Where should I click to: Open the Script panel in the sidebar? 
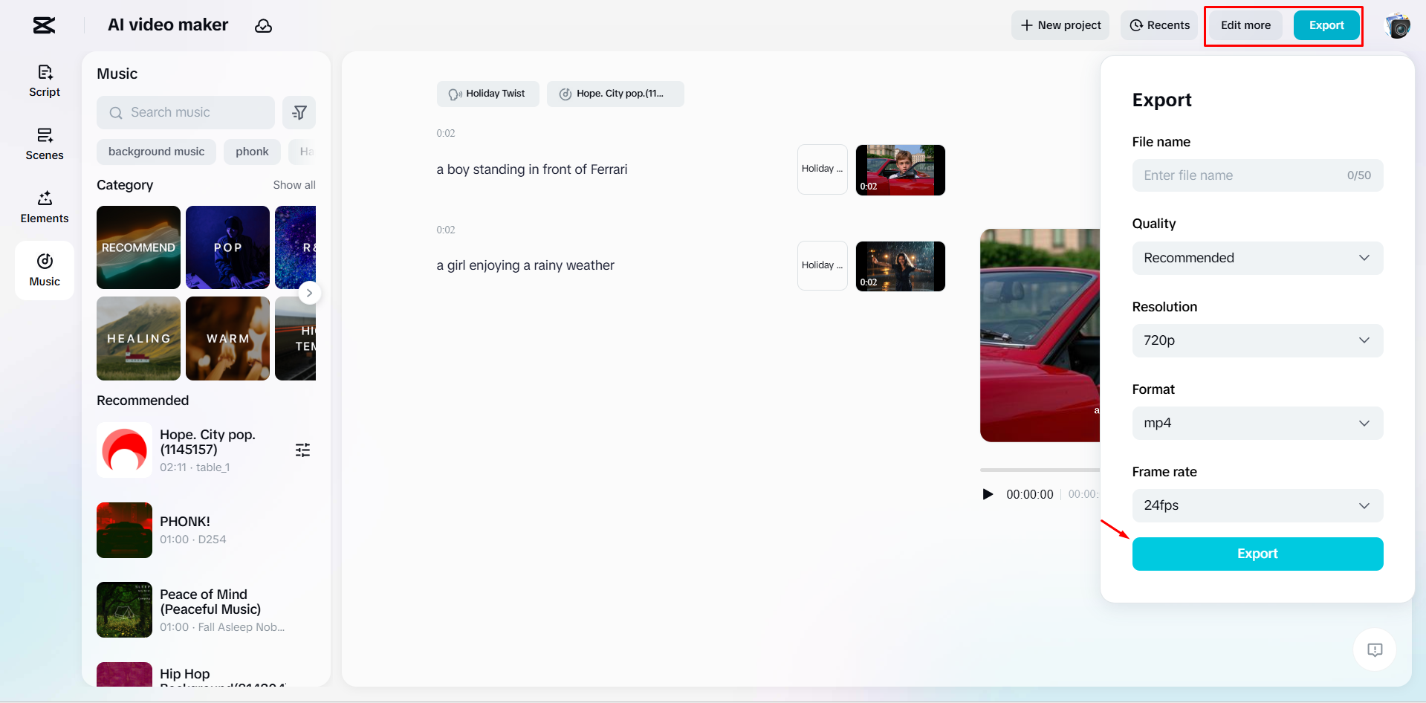point(44,80)
